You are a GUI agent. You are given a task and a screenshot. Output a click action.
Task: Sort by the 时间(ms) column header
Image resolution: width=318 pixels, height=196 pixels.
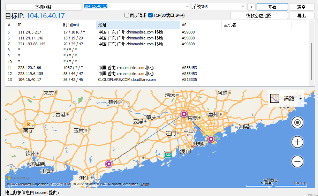(78, 25)
